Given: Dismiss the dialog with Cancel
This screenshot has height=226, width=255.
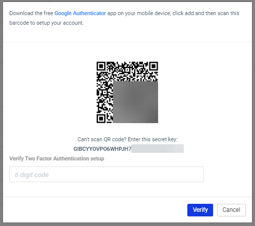Looking at the screenshot, I should tap(231, 210).
